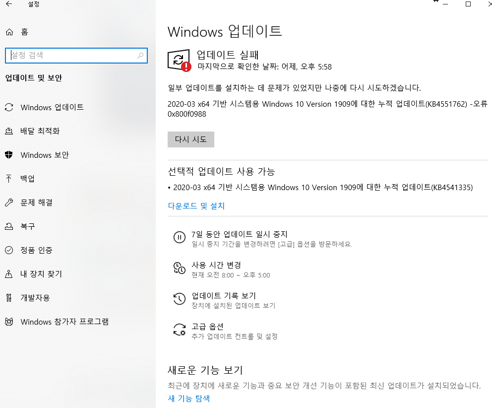This screenshot has width=492, height=408.
Task: Click the Windows 업데이트 sync icon
Action: [9, 107]
